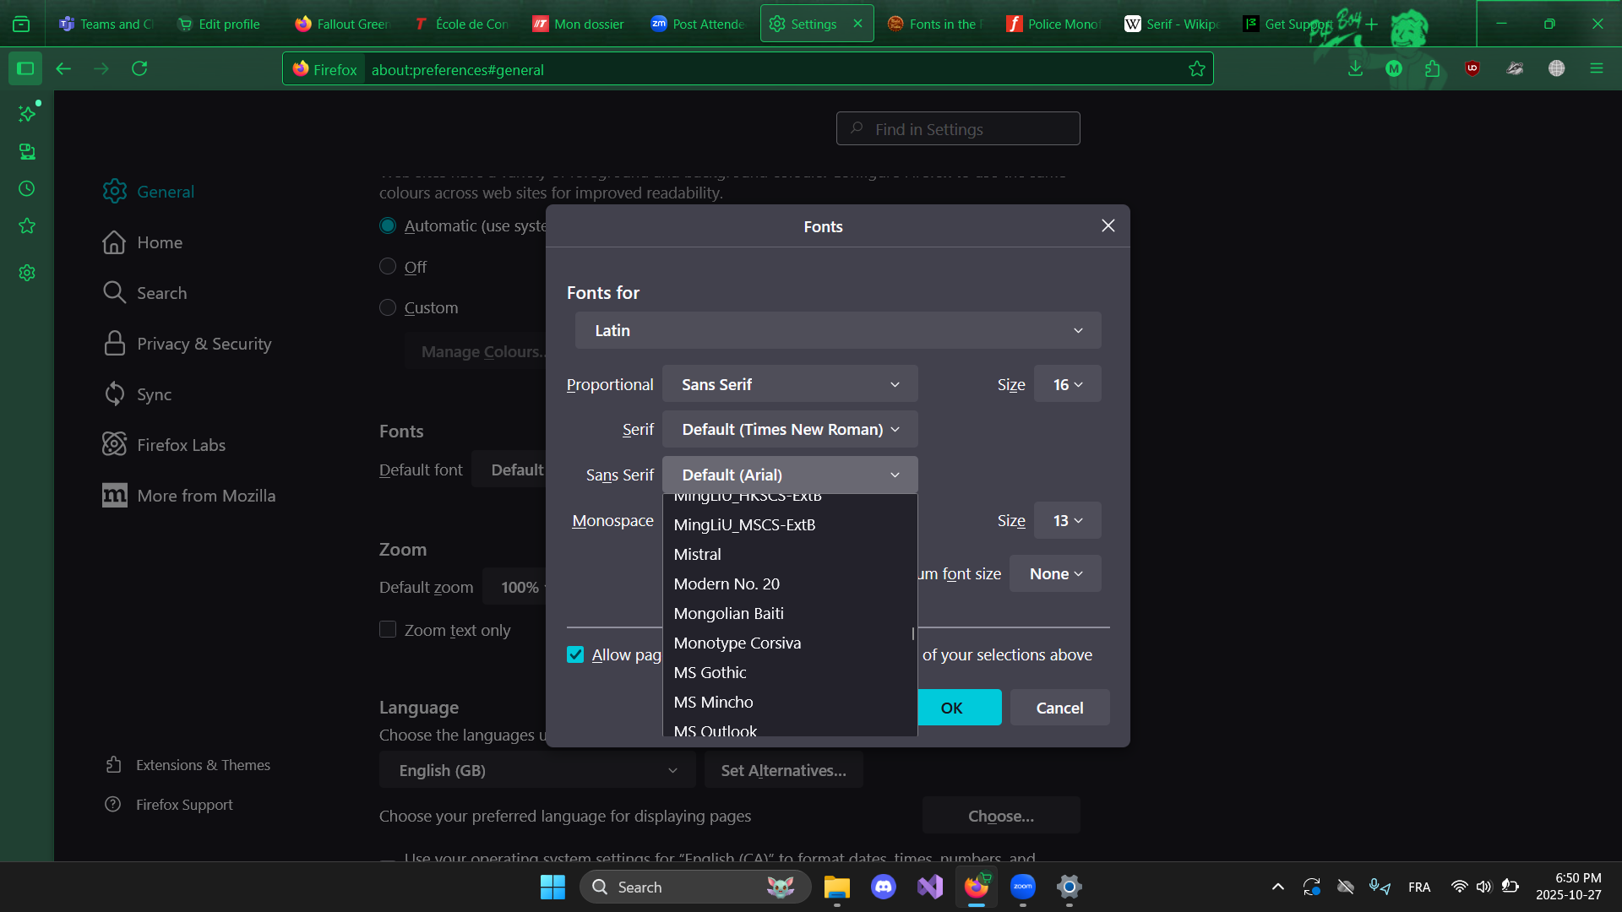
Task: Select the Off colour radio option
Action: coord(388,267)
